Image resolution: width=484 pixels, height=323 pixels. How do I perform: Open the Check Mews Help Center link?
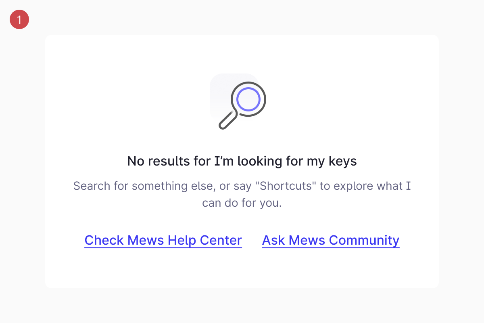[163, 240]
